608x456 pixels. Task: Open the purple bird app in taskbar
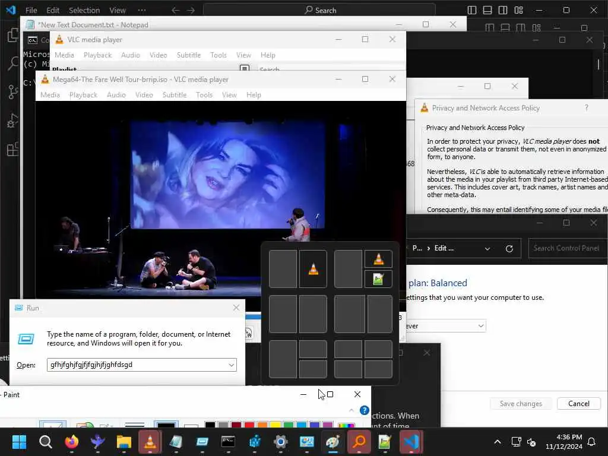[98, 442]
